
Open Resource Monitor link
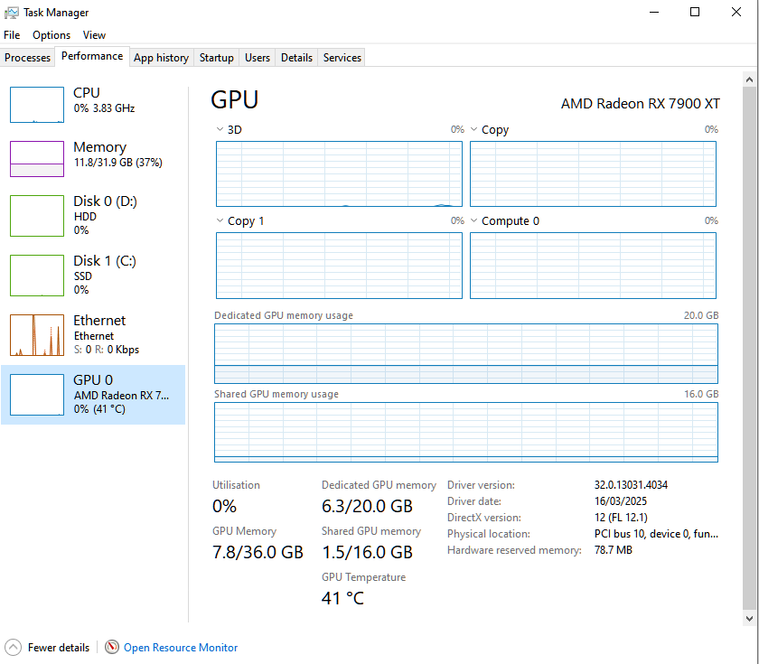pyautogui.click(x=181, y=648)
